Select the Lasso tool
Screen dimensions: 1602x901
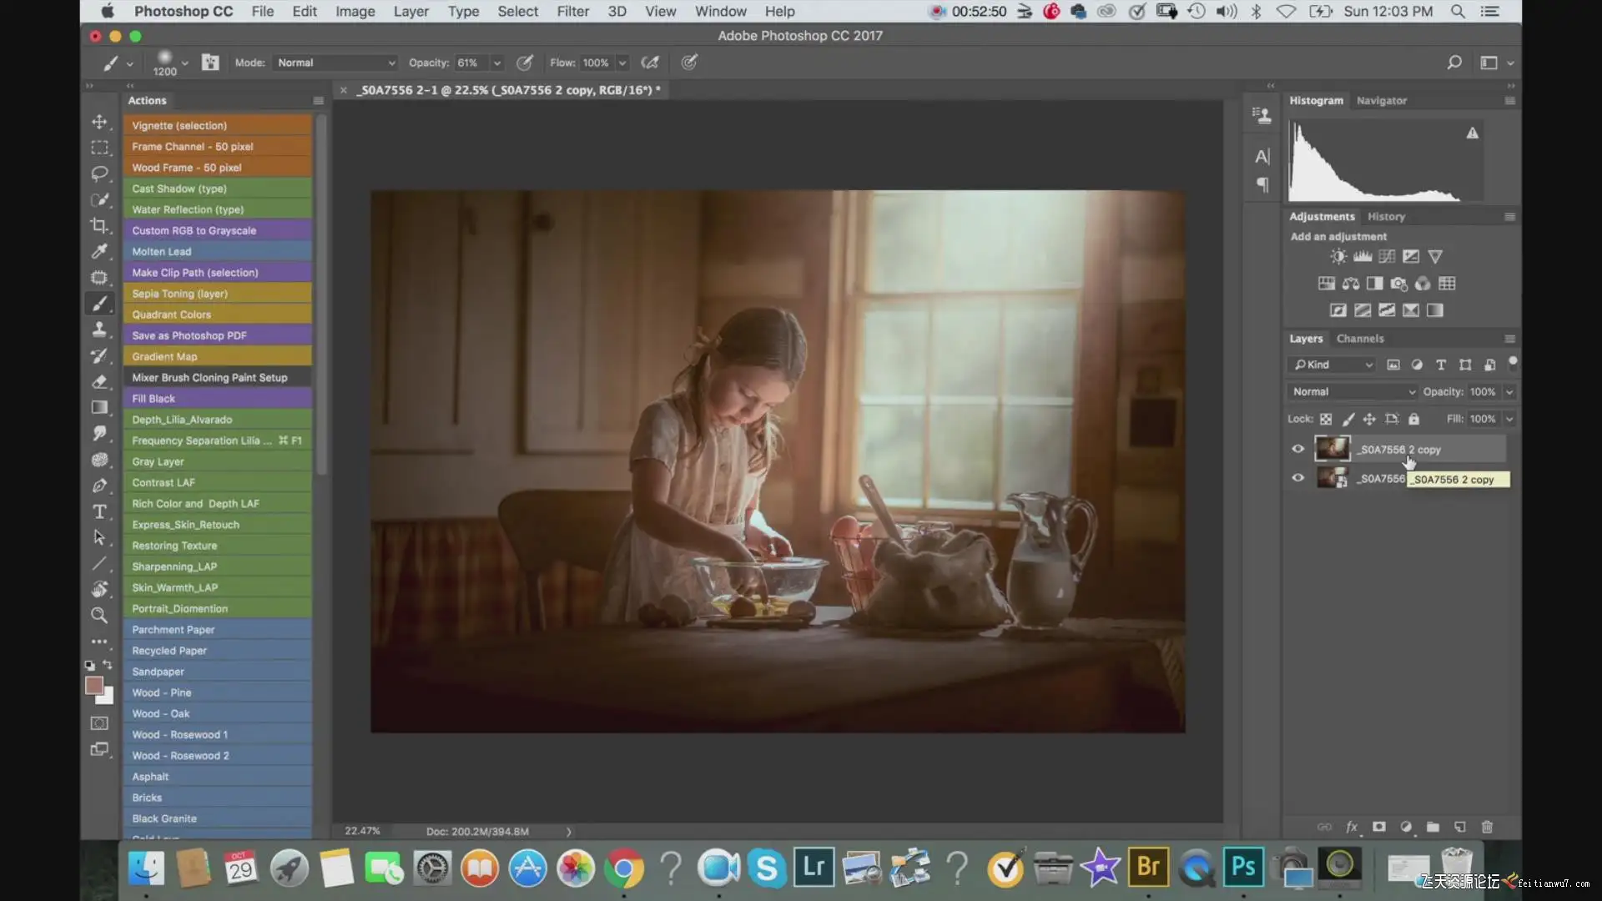99,174
